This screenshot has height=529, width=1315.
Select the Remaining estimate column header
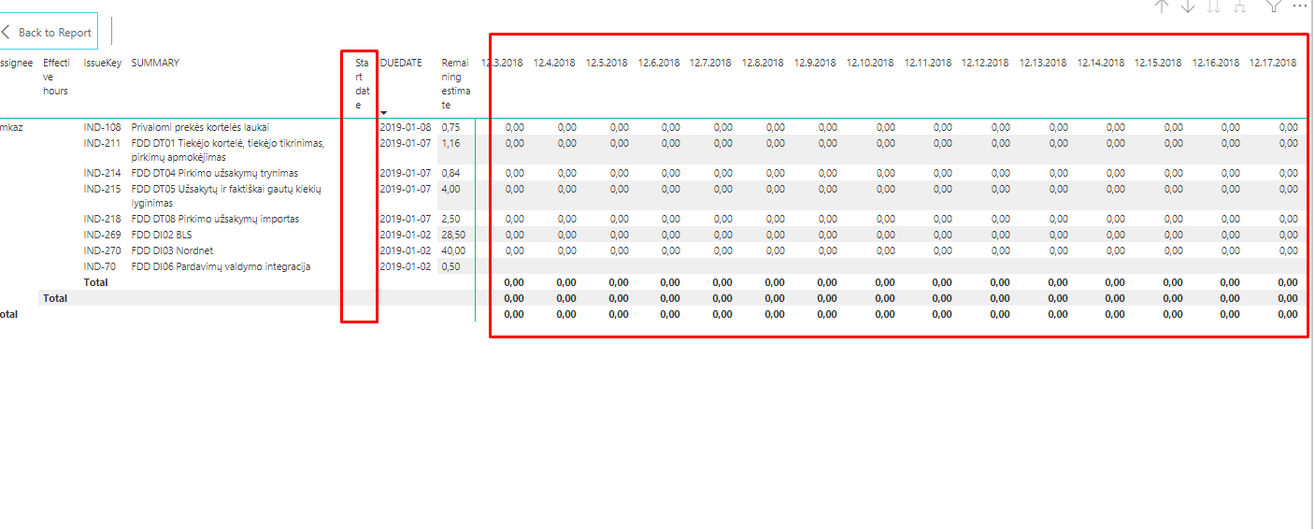(455, 84)
